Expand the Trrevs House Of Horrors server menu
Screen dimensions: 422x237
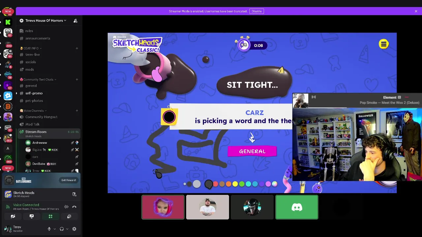[x=46, y=20]
